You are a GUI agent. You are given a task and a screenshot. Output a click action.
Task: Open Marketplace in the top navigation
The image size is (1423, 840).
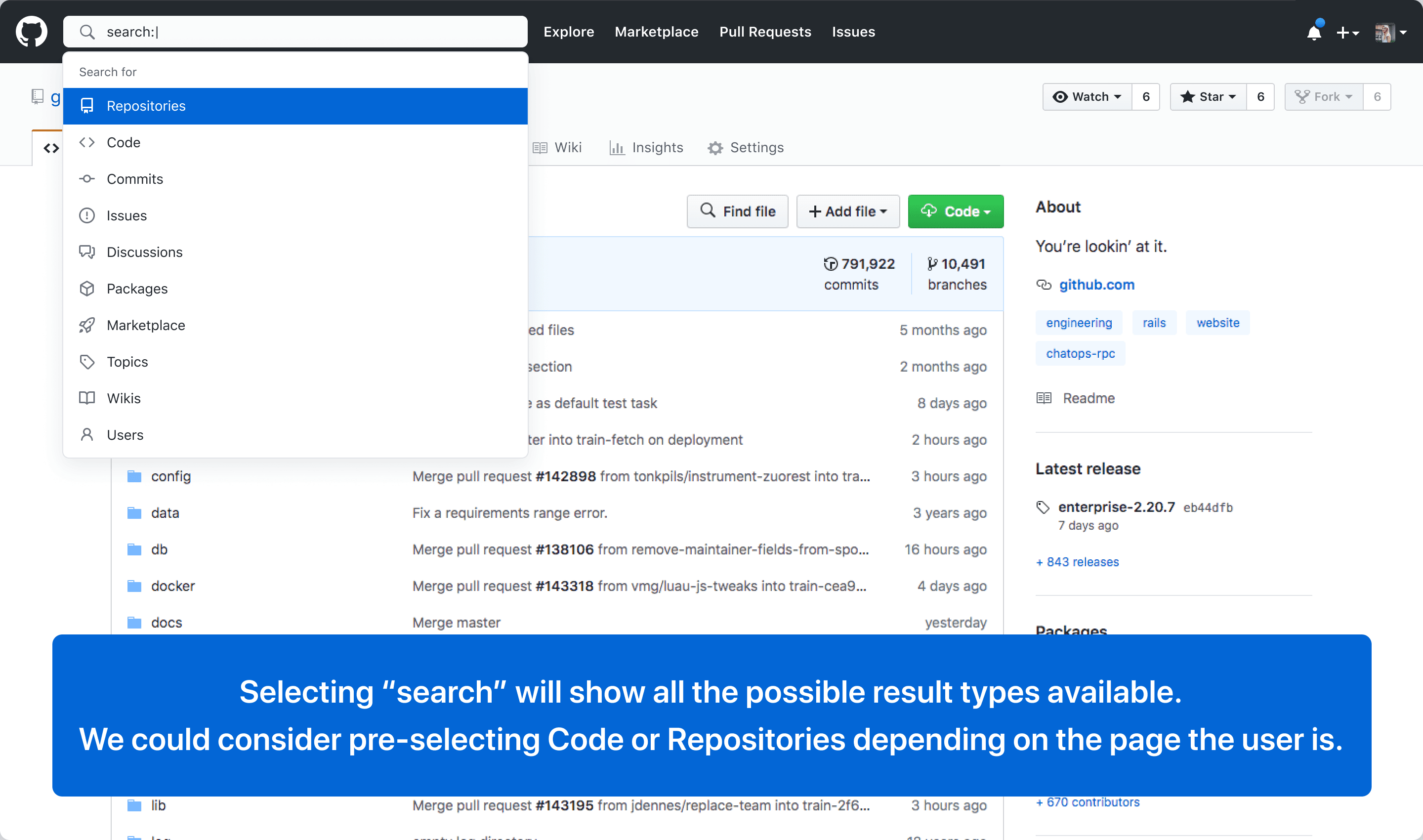click(x=657, y=32)
